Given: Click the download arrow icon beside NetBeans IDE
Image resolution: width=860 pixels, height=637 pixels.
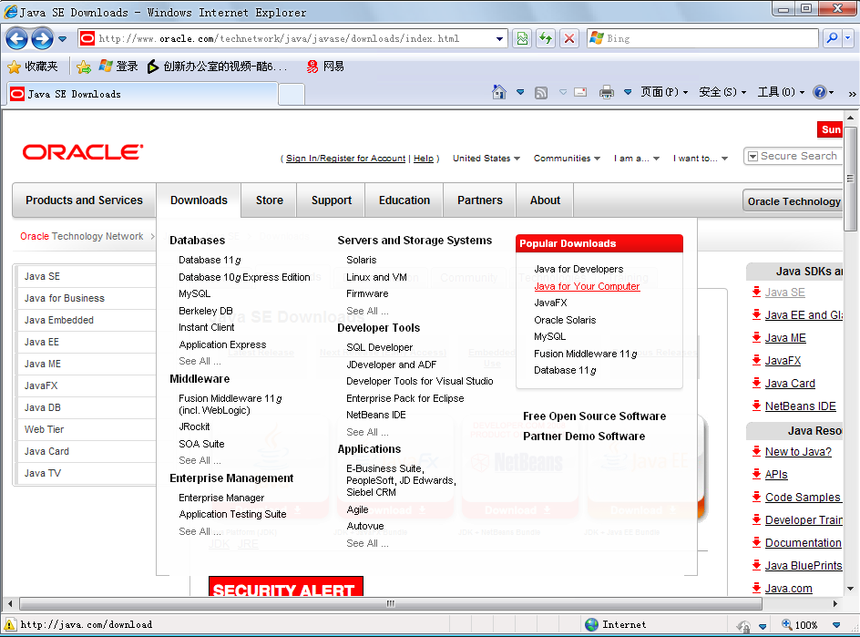Looking at the screenshot, I should click(757, 406).
